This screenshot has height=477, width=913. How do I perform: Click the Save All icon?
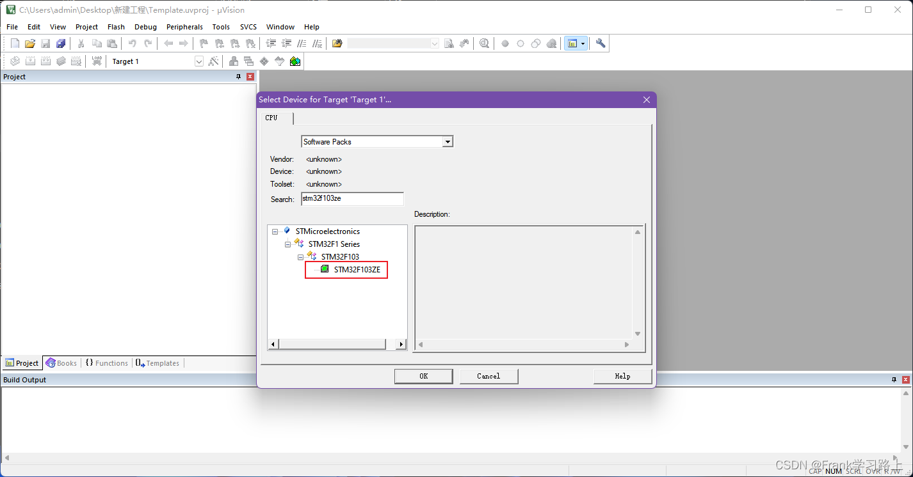61,43
